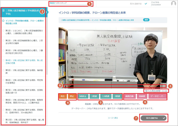Switch to データセーバー mode
Screen dimensions: 178x126
point(157,96)
